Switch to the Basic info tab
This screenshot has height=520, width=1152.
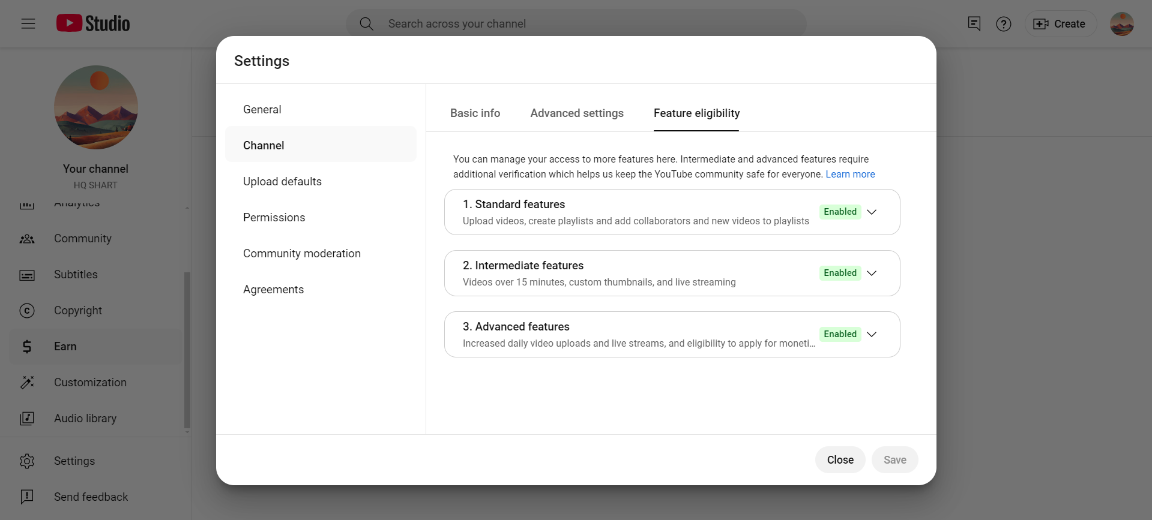point(475,113)
